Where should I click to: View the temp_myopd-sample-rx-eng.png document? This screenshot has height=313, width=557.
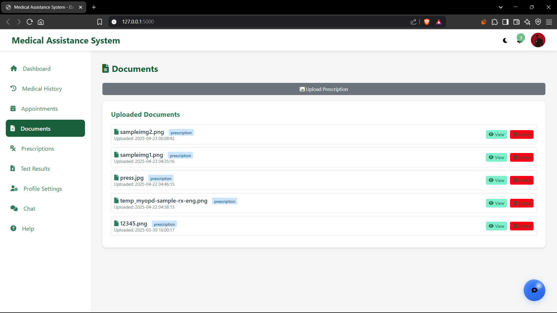click(x=496, y=203)
